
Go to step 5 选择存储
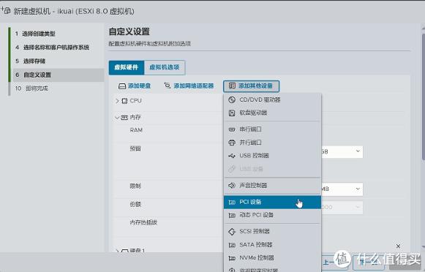pos(34,61)
